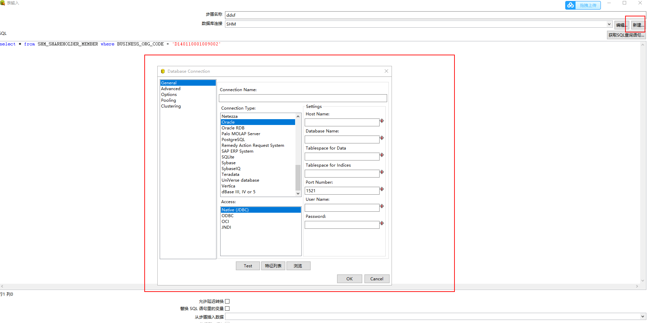This screenshot has width=647, height=323.
Task: Click the Connection Type list scrollbar thumb
Action: [x=298, y=177]
